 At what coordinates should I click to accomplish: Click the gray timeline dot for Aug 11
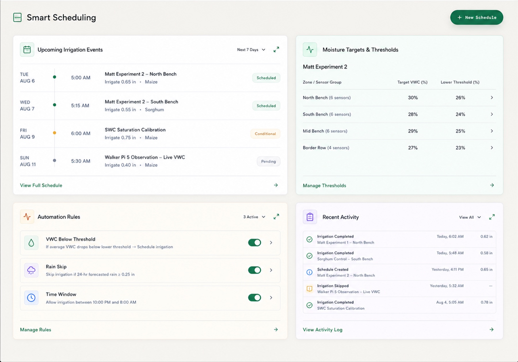coord(54,160)
